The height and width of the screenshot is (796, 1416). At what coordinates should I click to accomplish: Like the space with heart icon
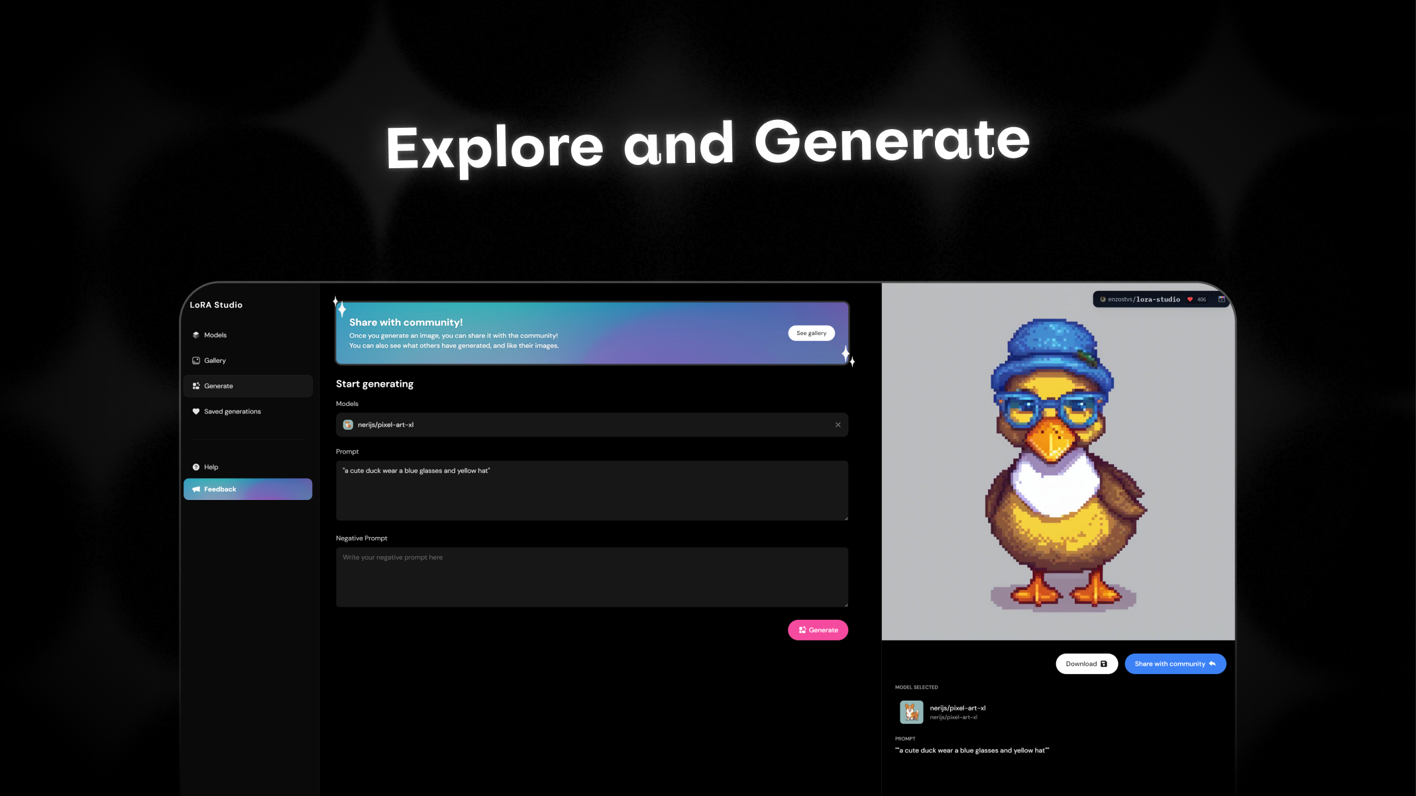(x=1190, y=299)
